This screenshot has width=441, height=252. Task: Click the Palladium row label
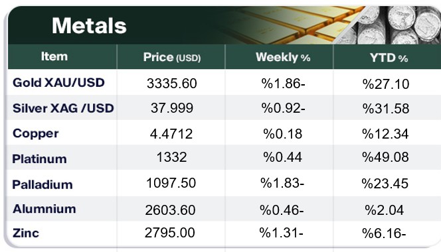[x=43, y=184]
